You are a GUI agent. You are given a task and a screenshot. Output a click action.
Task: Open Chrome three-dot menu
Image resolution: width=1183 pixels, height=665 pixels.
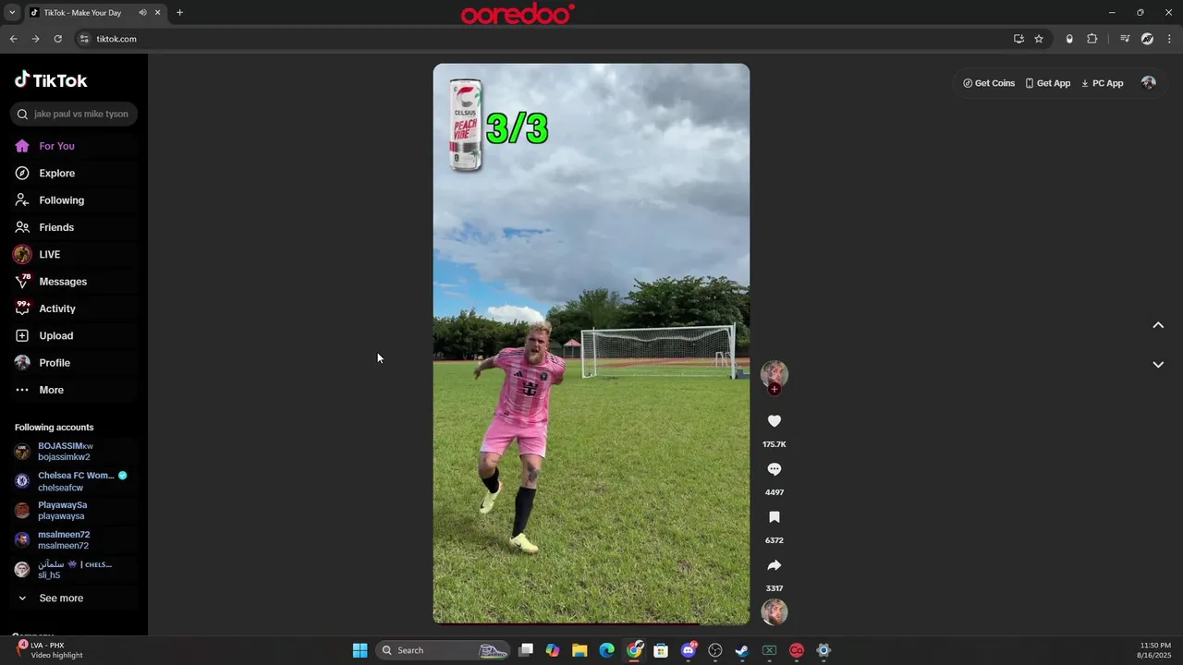(x=1170, y=39)
